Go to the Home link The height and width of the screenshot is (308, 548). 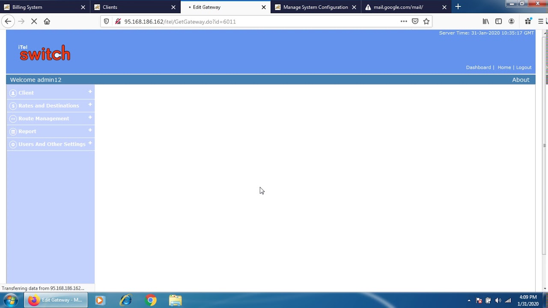(x=504, y=68)
